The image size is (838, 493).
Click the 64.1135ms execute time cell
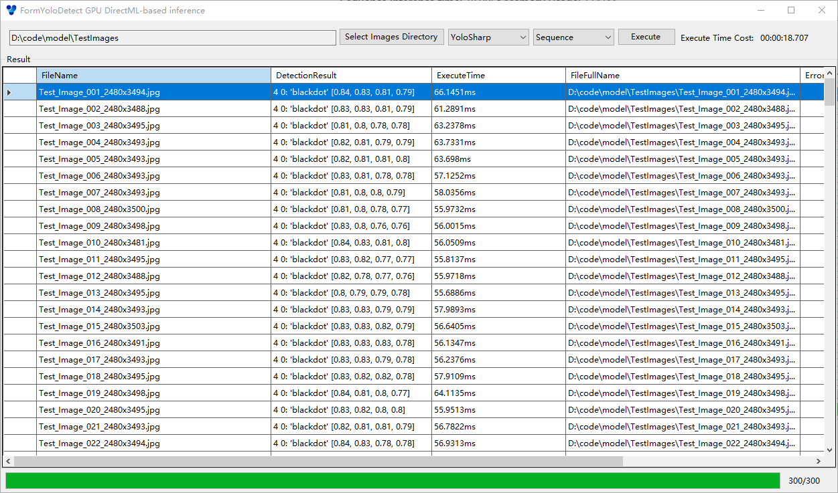(x=498, y=393)
